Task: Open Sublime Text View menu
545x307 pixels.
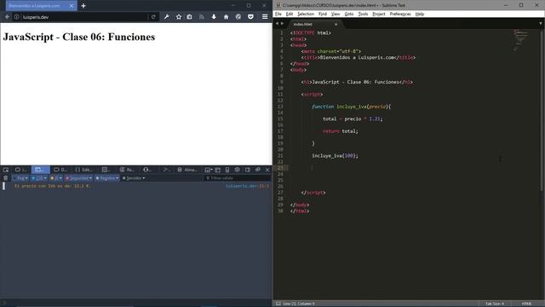Action: tap(336, 14)
